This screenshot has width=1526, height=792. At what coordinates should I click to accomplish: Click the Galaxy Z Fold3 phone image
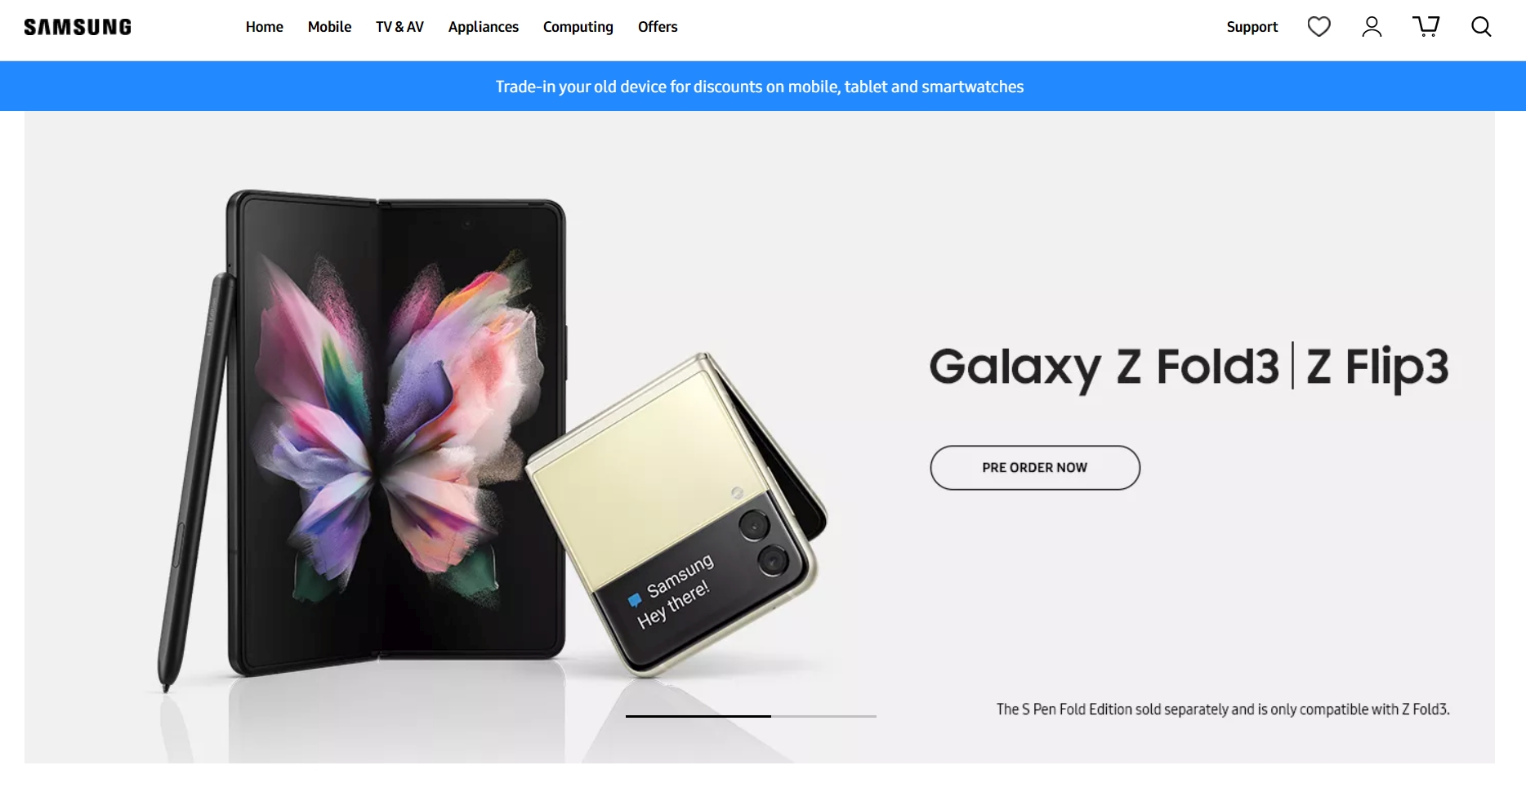395,433
